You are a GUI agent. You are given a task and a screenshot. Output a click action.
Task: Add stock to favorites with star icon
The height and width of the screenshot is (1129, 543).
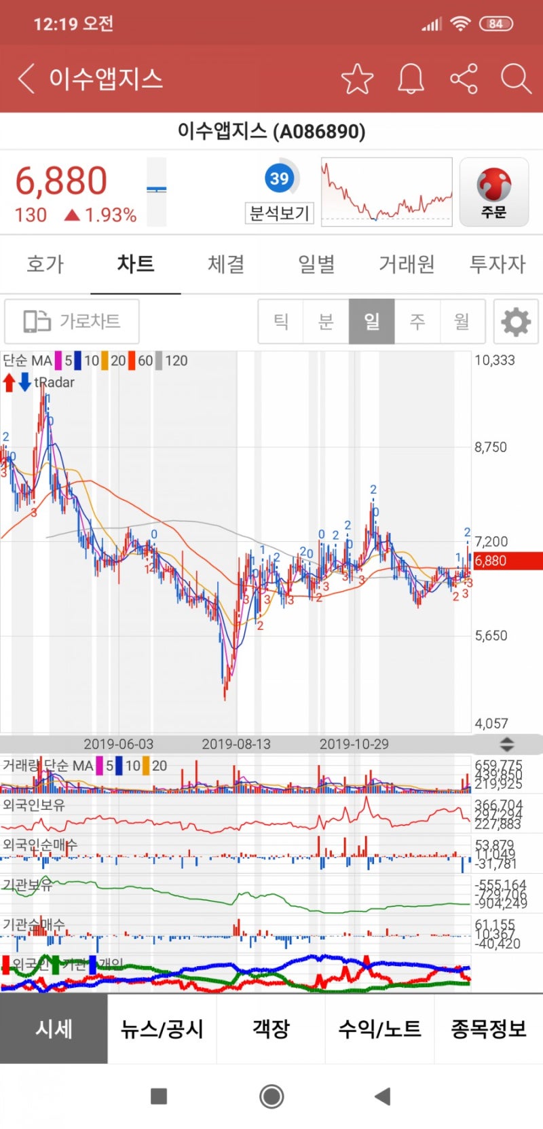coord(357,79)
